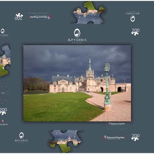
Task: Click the 200 pieces icon on left edge
Action: (x=3, y=112)
